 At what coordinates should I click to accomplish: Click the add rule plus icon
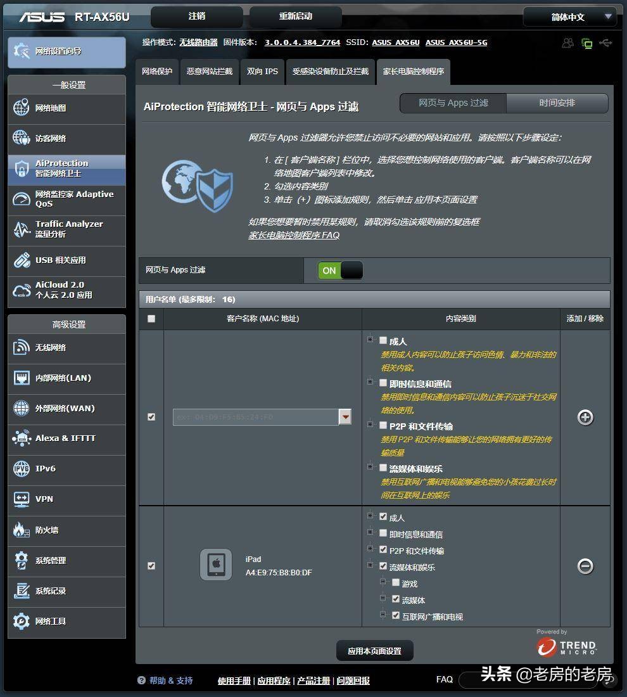coord(585,417)
